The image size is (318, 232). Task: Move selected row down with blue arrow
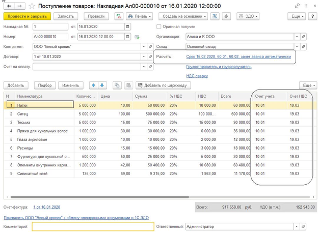(102, 85)
